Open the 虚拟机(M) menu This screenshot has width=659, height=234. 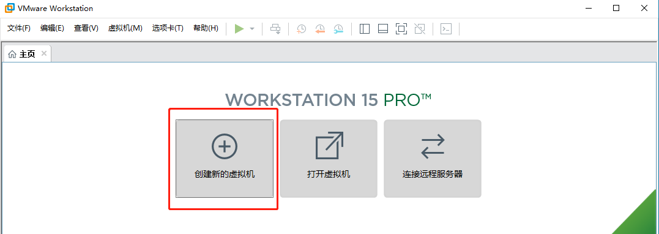(x=125, y=28)
